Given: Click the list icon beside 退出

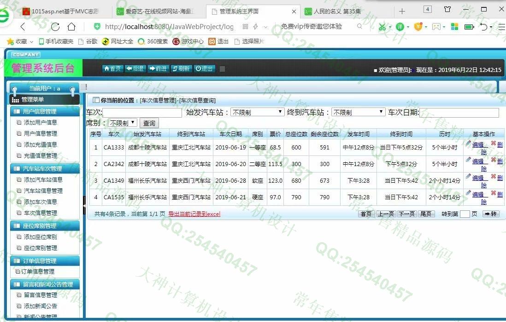Looking at the screenshot, I should coord(222,69).
